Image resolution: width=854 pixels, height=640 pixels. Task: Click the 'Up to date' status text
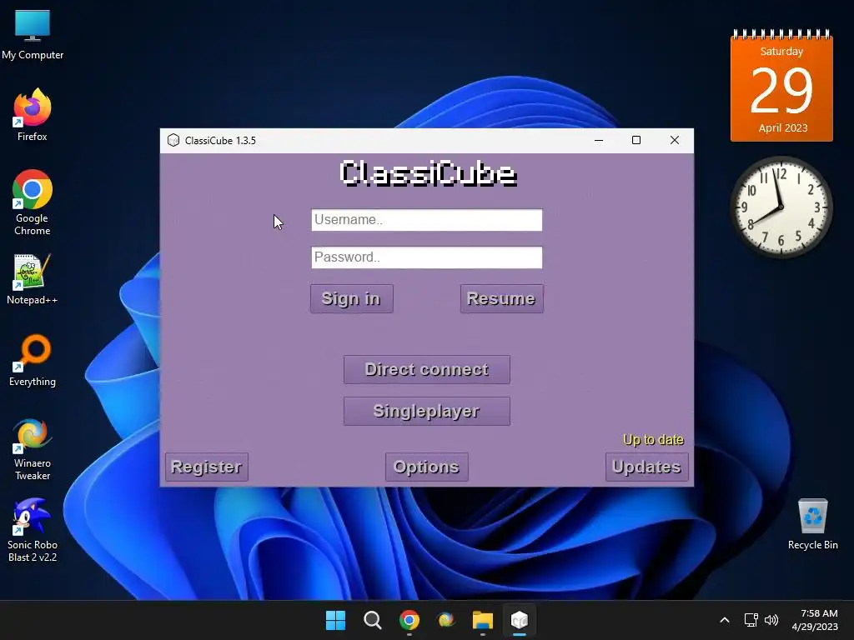(653, 440)
